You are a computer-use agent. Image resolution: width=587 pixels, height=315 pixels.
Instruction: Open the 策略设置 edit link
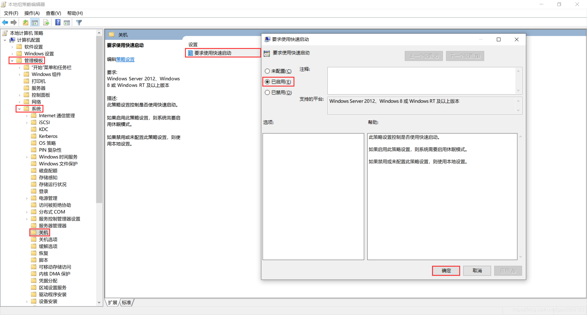tap(125, 59)
